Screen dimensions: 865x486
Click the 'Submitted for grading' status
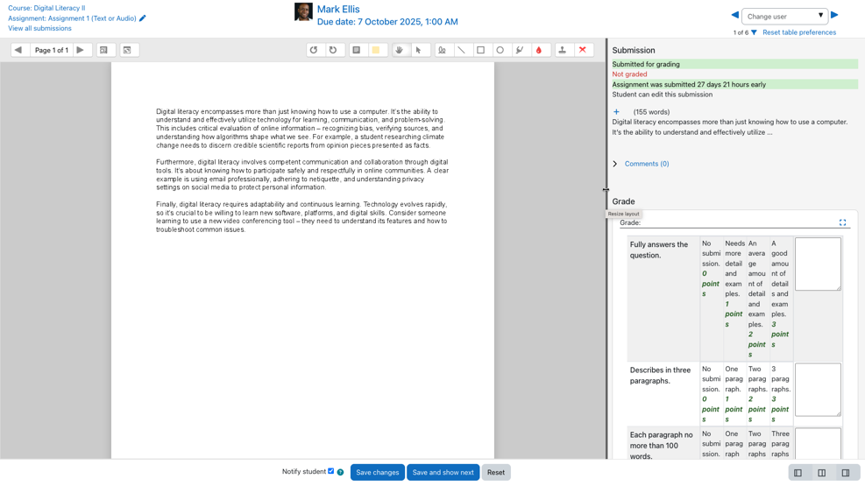tap(645, 64)
